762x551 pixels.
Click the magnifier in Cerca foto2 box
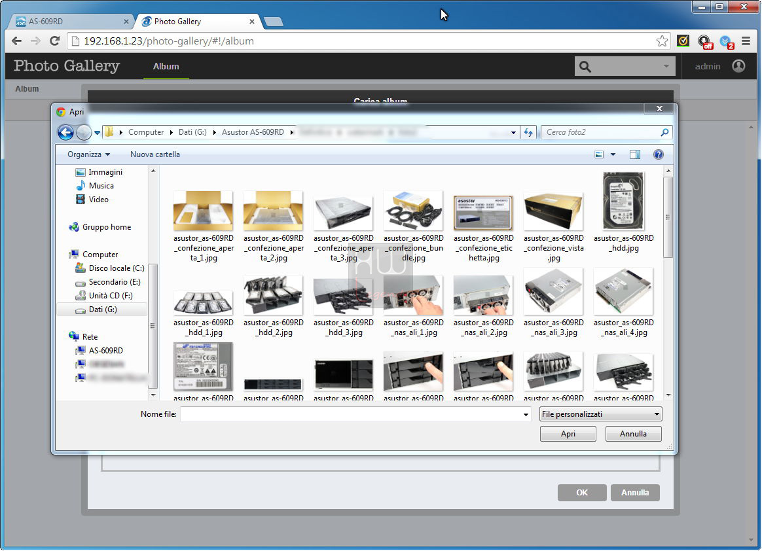(664, 132)
